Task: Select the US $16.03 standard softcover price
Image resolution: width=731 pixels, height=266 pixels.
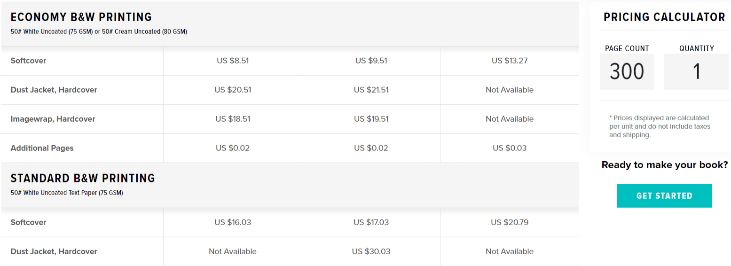Action: [x=233, y=222]
